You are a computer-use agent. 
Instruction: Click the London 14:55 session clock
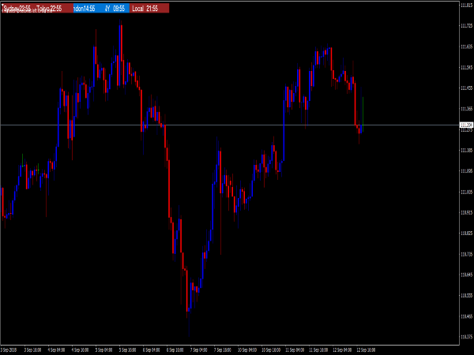(85, 9)
